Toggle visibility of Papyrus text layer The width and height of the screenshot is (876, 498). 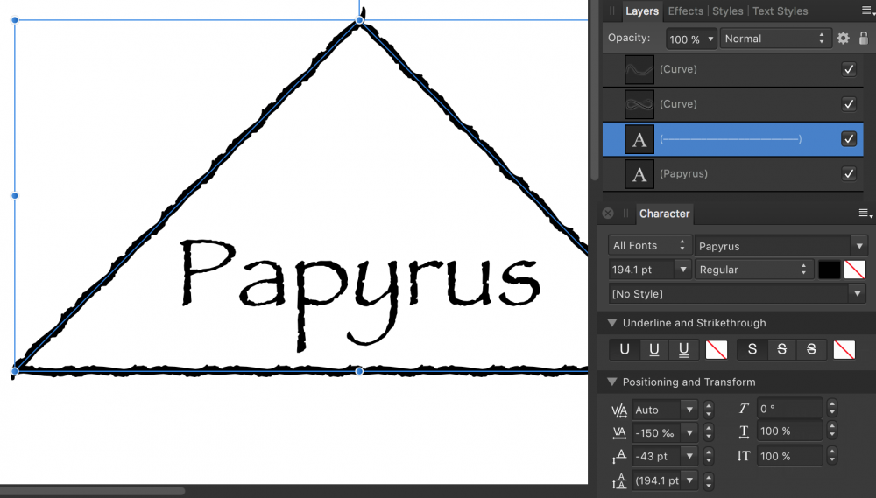848,173
